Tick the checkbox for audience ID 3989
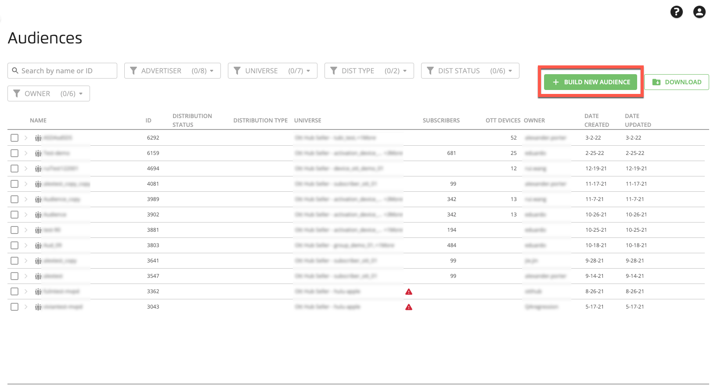This screenshot has height=388, width=721. click(14, 199)
